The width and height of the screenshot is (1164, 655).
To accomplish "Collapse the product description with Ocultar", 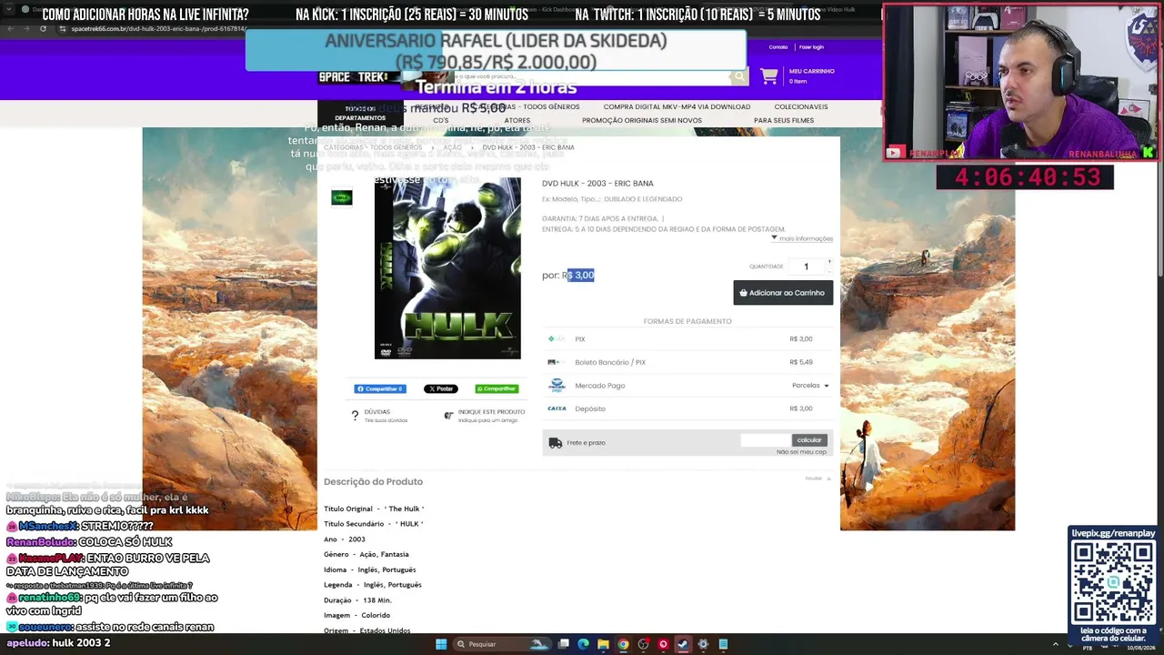I will click(818, 479).
